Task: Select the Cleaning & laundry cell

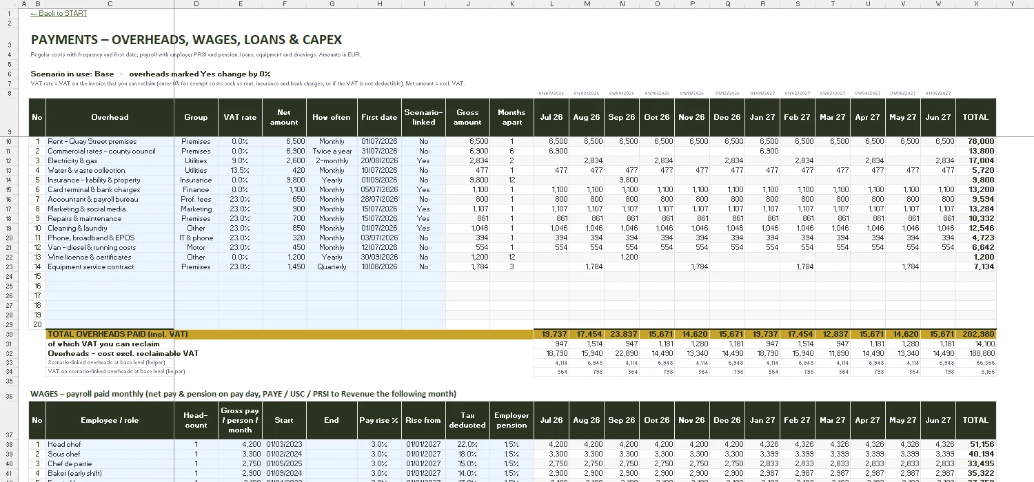Action: point(110,228)
